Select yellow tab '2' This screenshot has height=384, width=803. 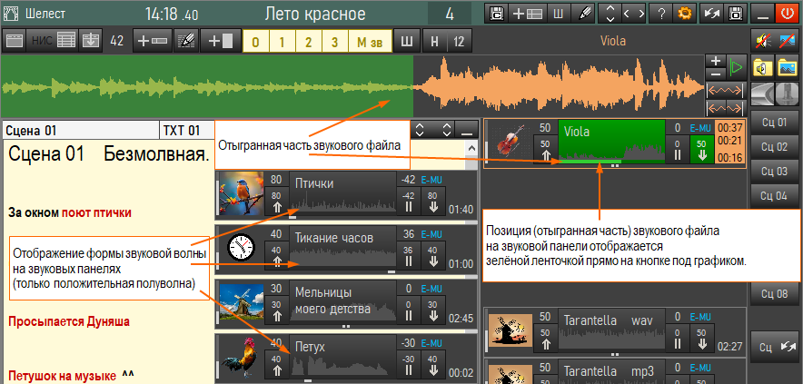(308, 41)
